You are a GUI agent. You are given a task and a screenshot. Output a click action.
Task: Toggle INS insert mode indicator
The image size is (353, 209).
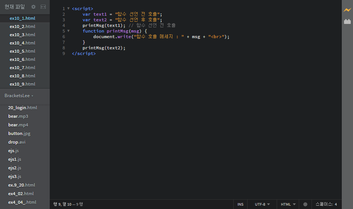(x=240, y=204)
